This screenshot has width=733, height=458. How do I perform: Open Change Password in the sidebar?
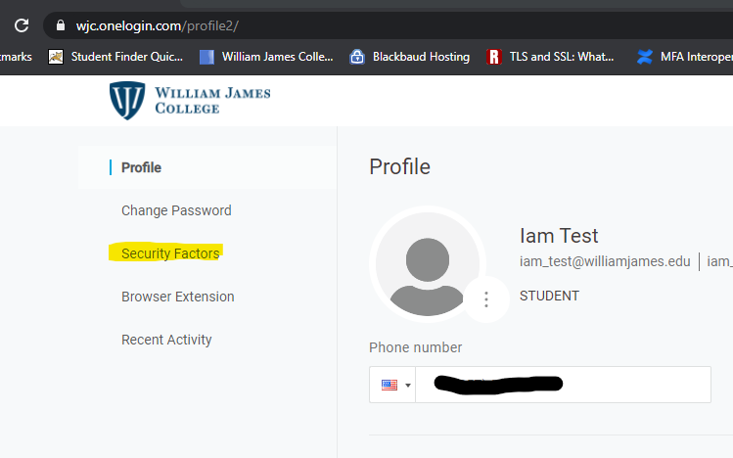click(x=176, y=210)
